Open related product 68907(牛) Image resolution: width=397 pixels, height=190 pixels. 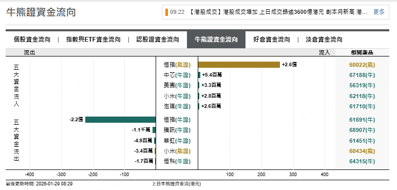tap(362, 130)
